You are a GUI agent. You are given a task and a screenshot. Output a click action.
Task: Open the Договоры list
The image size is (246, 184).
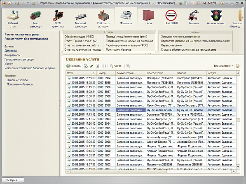[11, 51]
